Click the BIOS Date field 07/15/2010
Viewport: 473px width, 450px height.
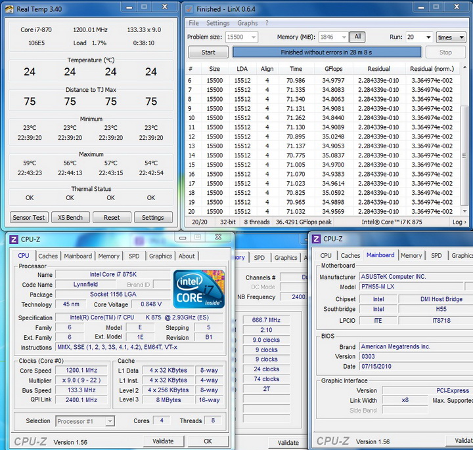pyautogui.click(x=417, y=366)
